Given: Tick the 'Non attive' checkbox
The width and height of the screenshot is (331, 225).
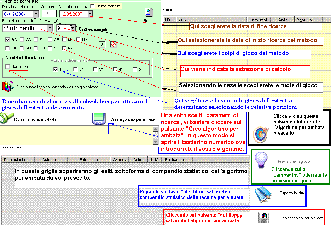Looking at the screenshot, I should coord(8,66).
